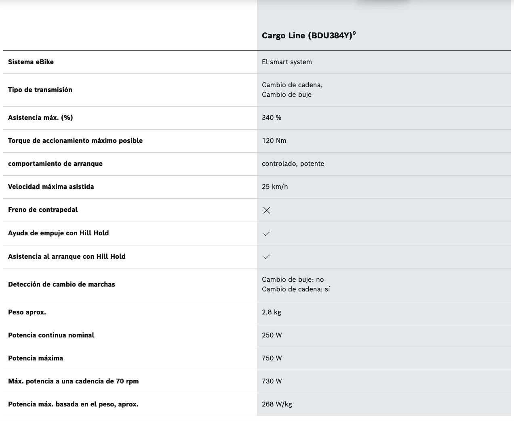Select the 'Cambio de buje: no' text
Image resolution: width=514 pixels, height=421 pixels.
pyautogui.click(x=293, y=279)
